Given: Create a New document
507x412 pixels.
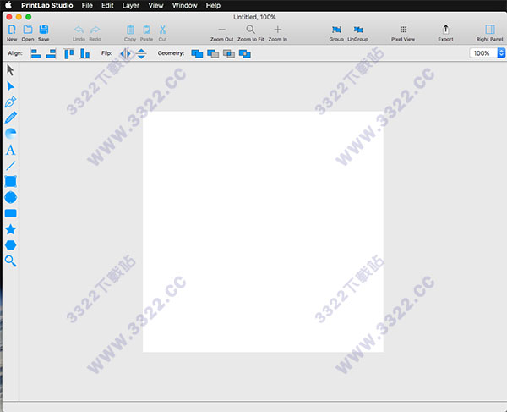Looking at the screenshot, I should click(x=12, y=33).
